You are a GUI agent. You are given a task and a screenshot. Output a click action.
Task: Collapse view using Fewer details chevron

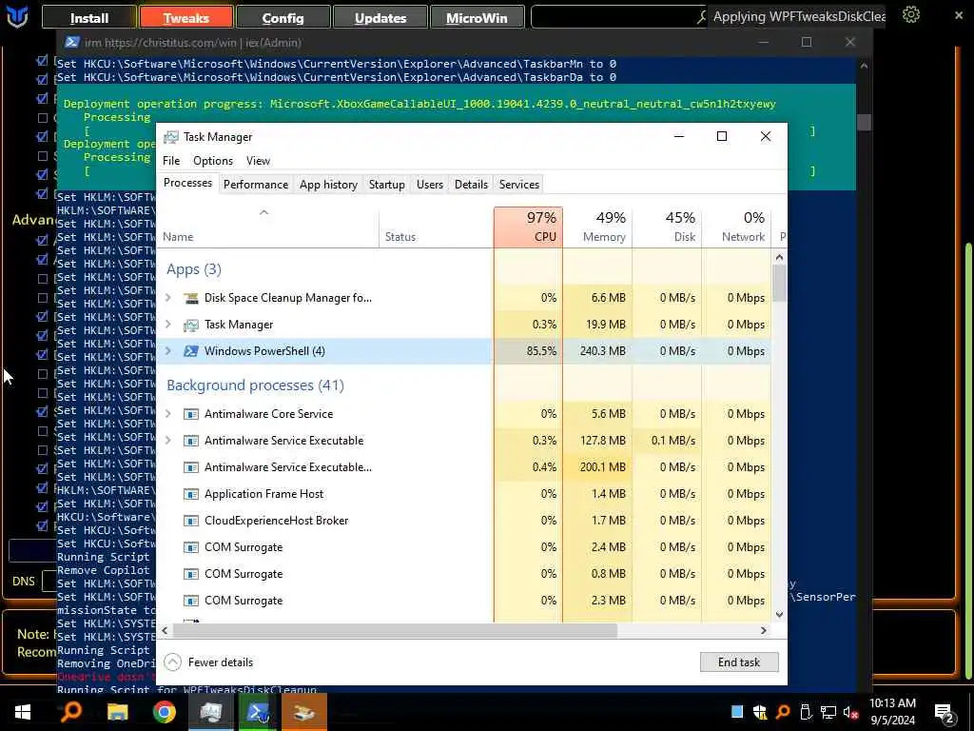pos(173,662)
